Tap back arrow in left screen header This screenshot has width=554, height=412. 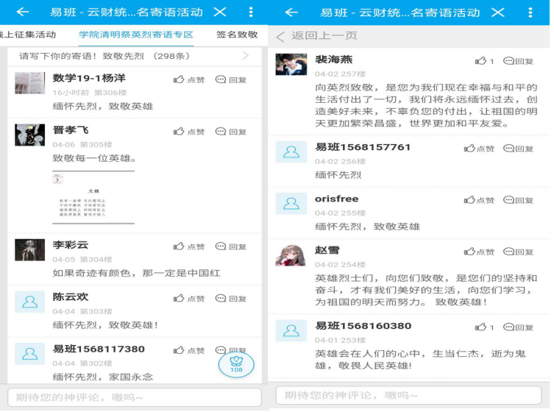pos(23,13)
